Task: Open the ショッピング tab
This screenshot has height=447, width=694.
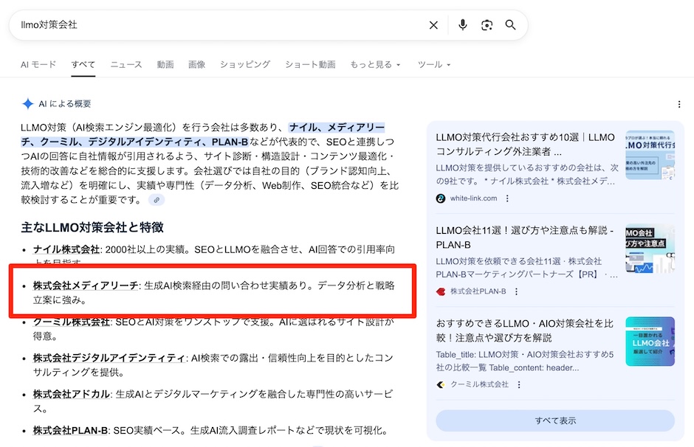Action: [x=245, y=65]
